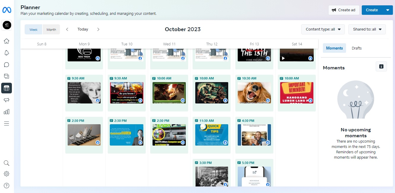Open Fri 4:30 PM man with phone post
The width and height of the screenshot is (395, 193).
coord(254,135)
